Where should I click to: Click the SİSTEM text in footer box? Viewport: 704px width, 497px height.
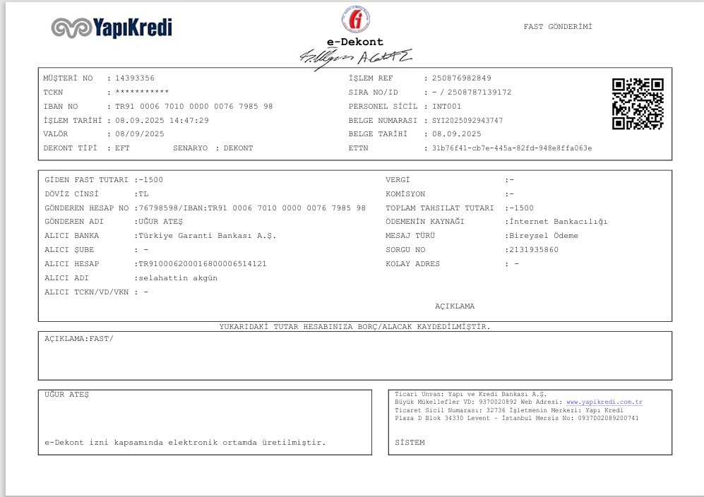[x=410, y=443]
